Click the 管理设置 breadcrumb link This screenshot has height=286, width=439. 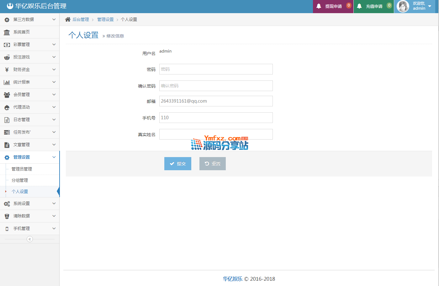tap(105, 19)
